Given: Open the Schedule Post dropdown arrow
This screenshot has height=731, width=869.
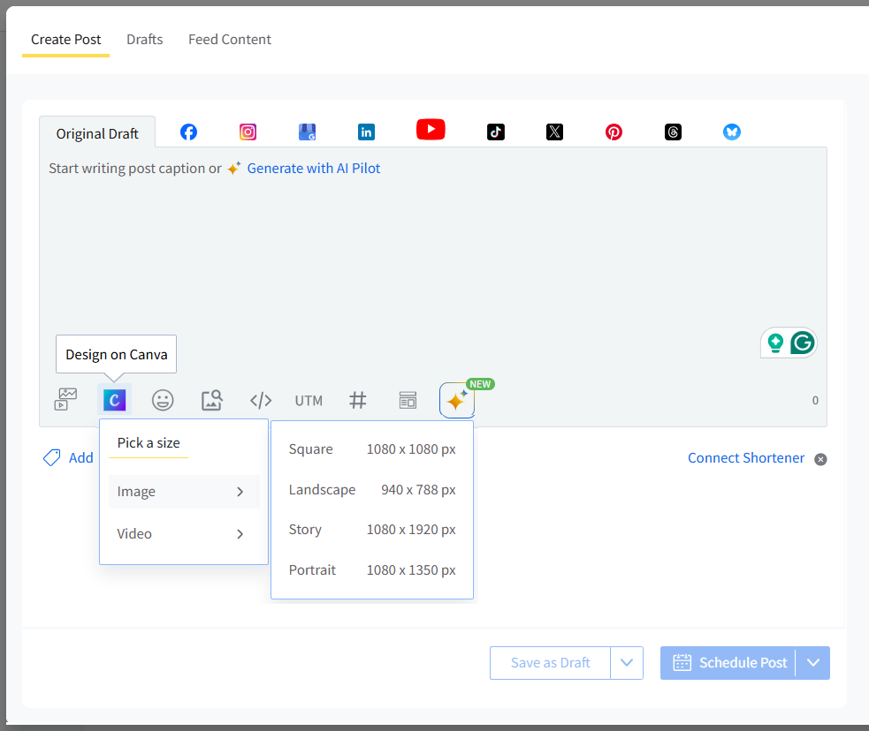Looking at the screenshot, I should [813, 663].
